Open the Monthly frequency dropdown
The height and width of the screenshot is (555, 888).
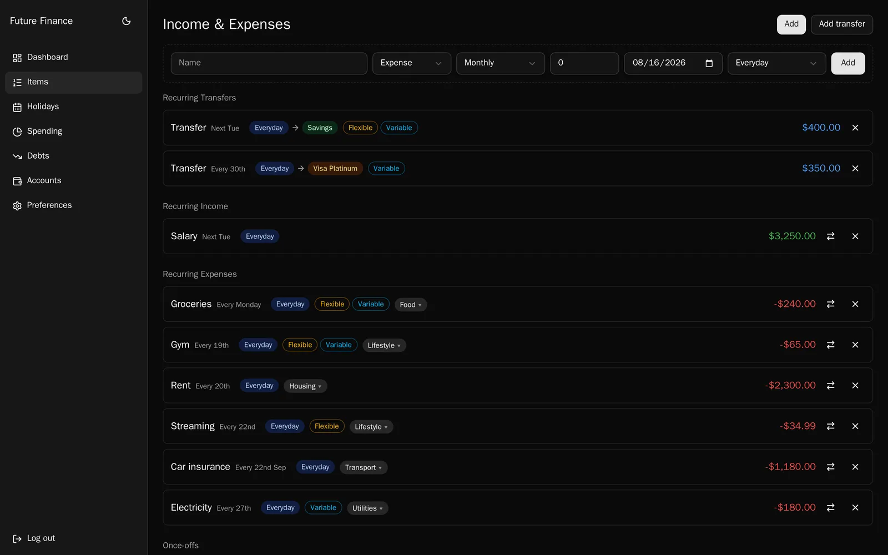(x=500, y=63)
